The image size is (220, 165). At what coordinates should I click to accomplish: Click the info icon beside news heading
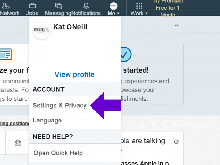(176, 142)
